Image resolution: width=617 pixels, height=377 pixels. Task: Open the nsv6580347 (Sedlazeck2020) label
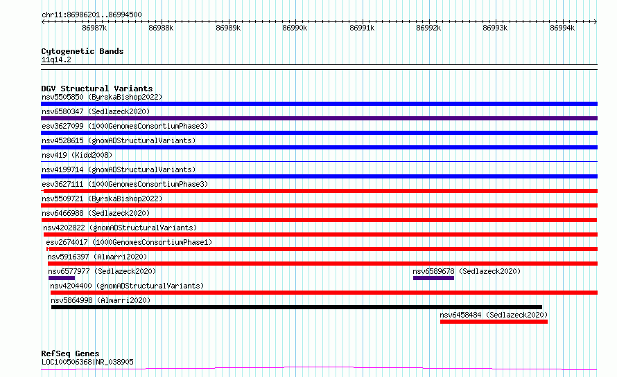(96, 111)
